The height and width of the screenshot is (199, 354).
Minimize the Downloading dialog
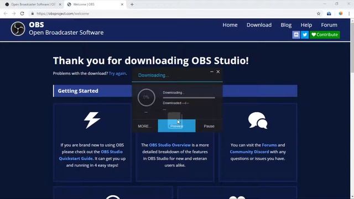pyautogui.click(x=211, y=72)
